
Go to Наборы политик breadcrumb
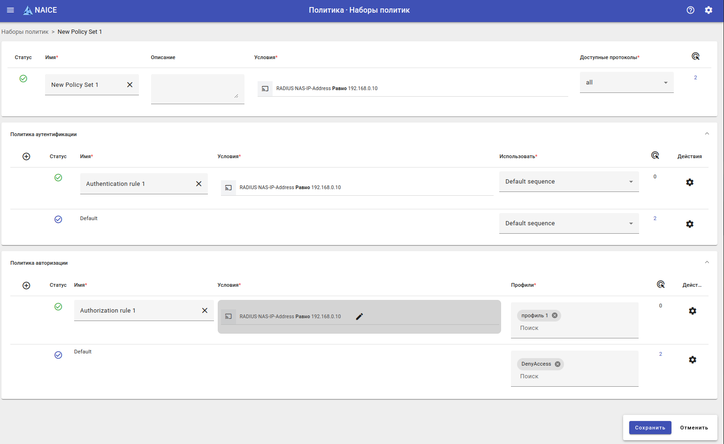coord(25,32)
